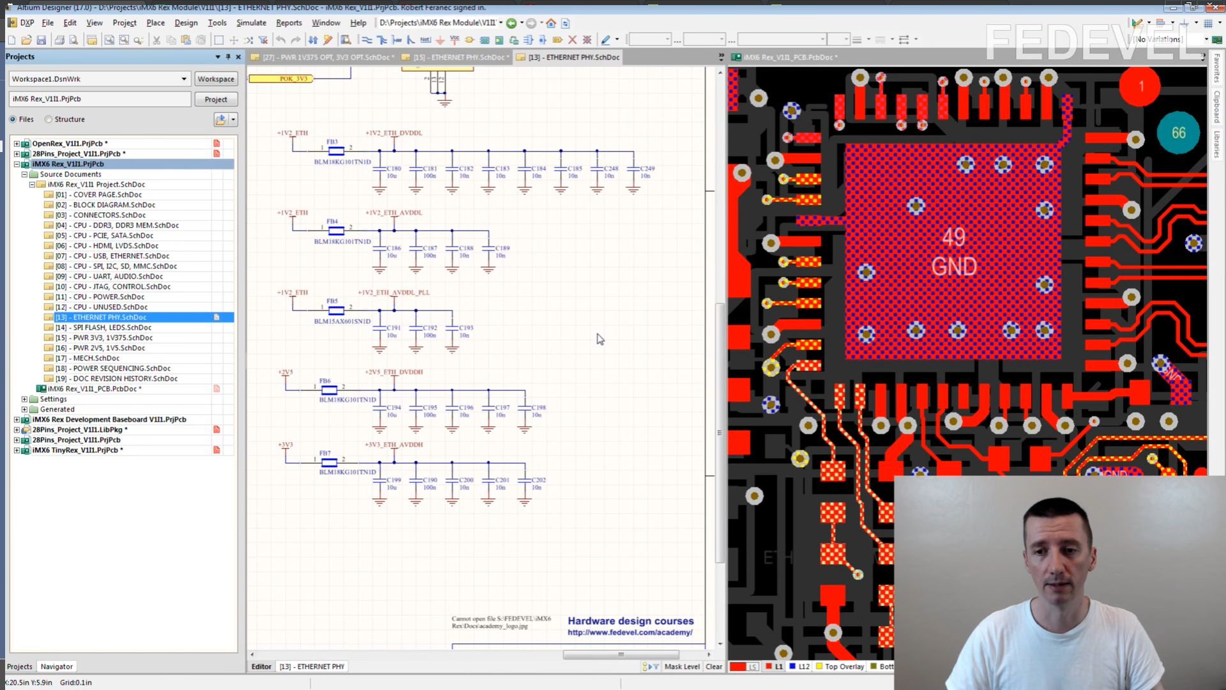Click the Place Wire tool icon

coord(367,40)
